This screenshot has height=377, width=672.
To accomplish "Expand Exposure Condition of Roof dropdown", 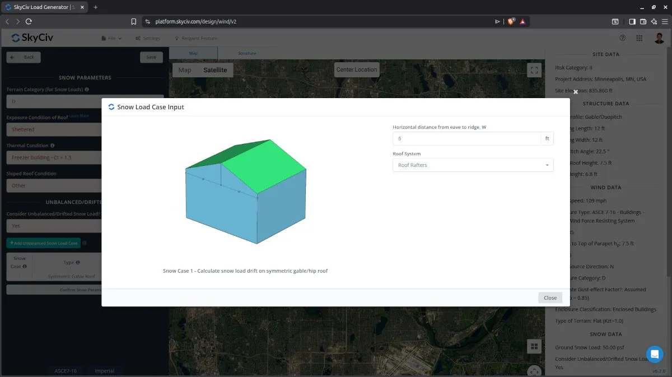I will tap(54, 129).
